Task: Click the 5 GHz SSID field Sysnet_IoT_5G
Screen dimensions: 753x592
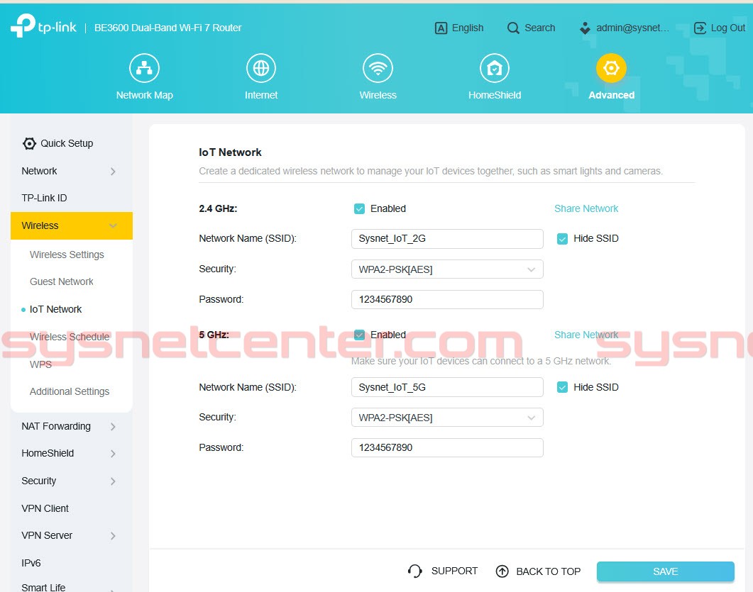Action: coord(447,387)
